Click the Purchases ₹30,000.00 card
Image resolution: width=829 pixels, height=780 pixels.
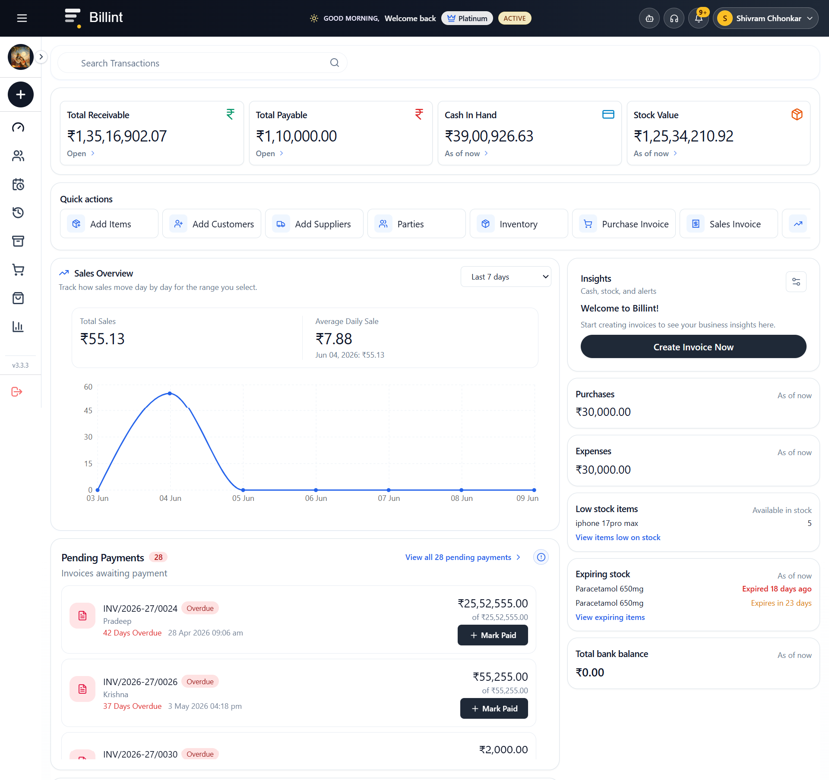click(693, 403)
